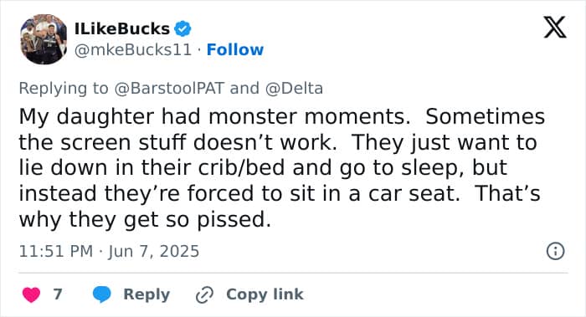Viewport: 586px width, 317px height.
Task: Click the like count of 7
Action: pyautogui.click(x=57, y=294)
